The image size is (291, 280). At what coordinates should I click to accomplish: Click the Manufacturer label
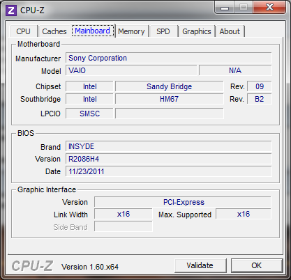[x=38, y=59]
